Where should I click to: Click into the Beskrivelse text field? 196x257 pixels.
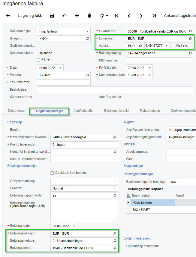[115, 90]
